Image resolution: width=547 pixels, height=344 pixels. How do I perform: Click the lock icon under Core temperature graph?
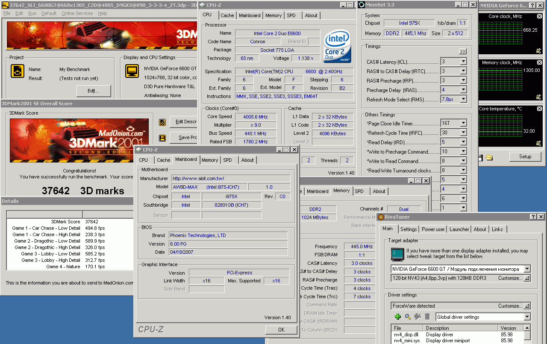pos(538,143)
